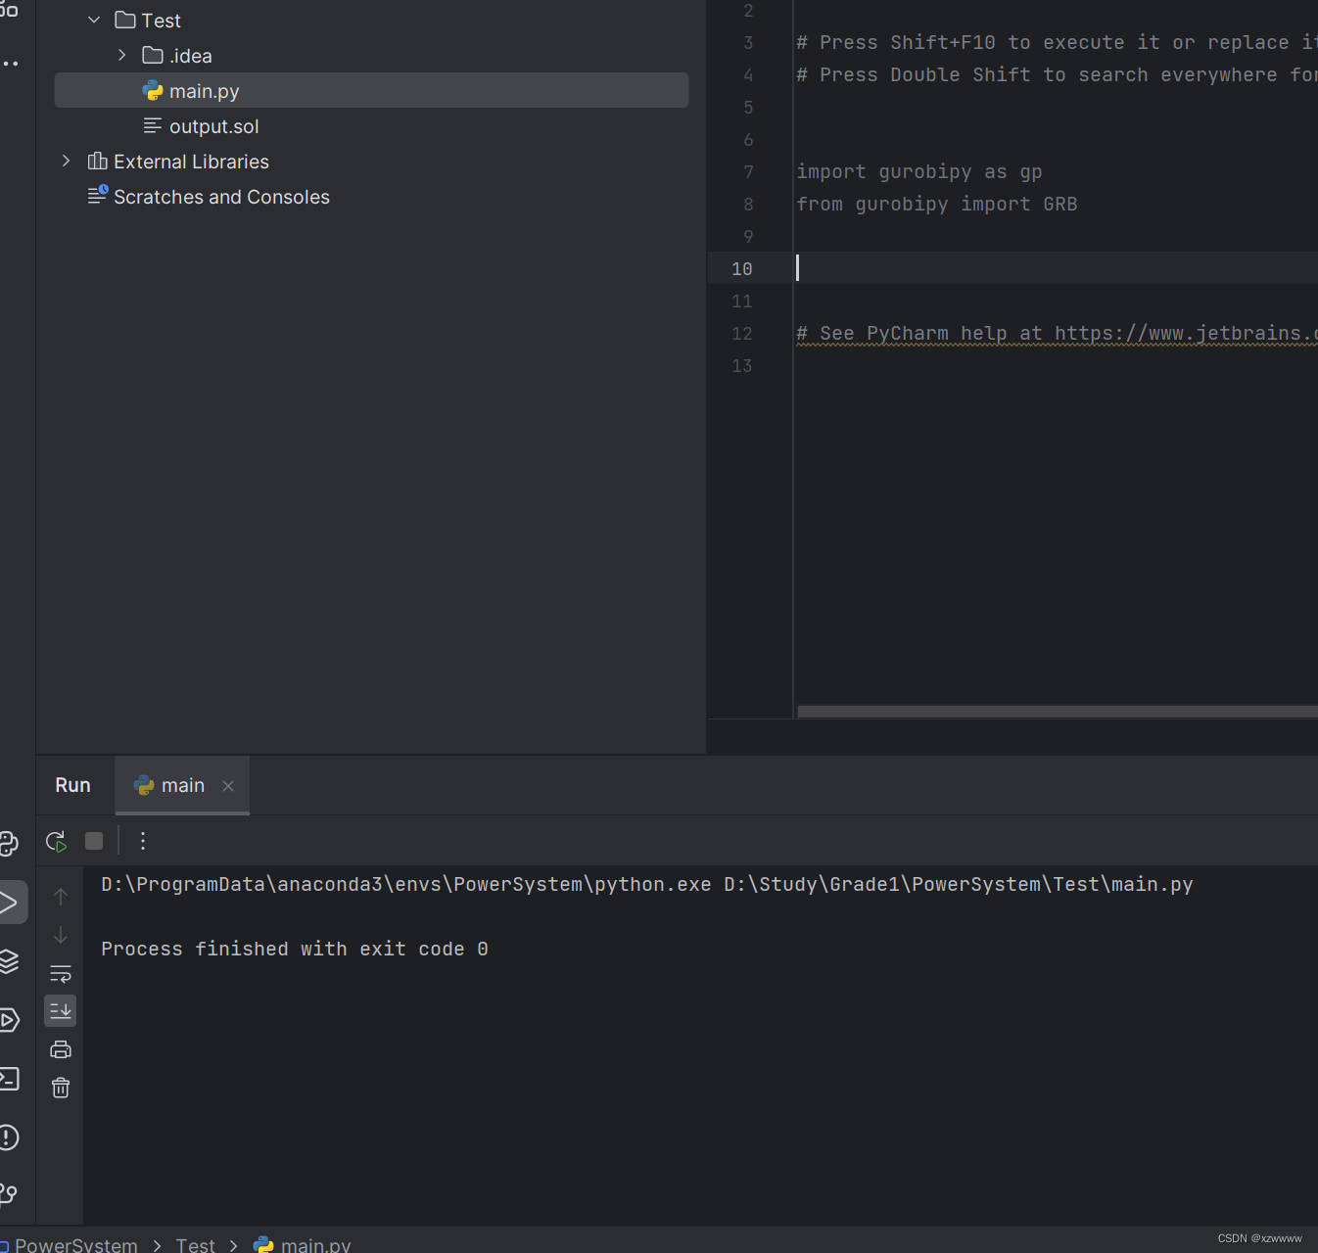Toggle the Run tool window visibility

coord(14,902)
